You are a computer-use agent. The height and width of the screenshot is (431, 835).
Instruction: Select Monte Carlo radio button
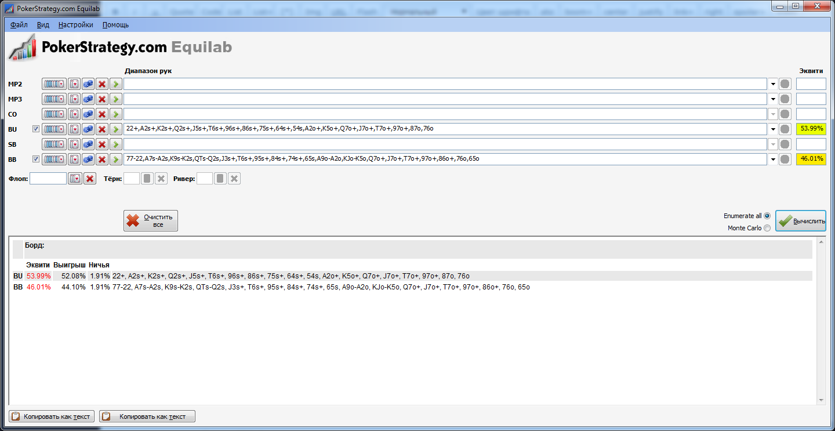click(767, 228)
